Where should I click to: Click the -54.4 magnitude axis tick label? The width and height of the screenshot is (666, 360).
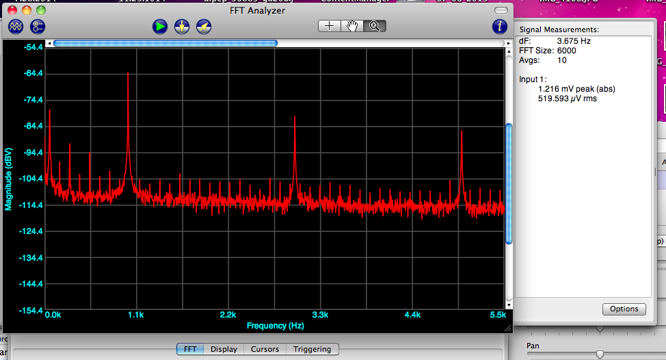point(33,47)
